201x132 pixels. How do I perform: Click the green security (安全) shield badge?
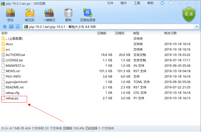click(x=189, y=14)
